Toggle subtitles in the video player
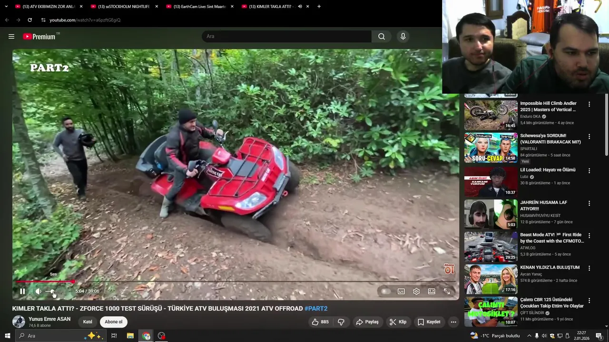 [x=401, y=291]
